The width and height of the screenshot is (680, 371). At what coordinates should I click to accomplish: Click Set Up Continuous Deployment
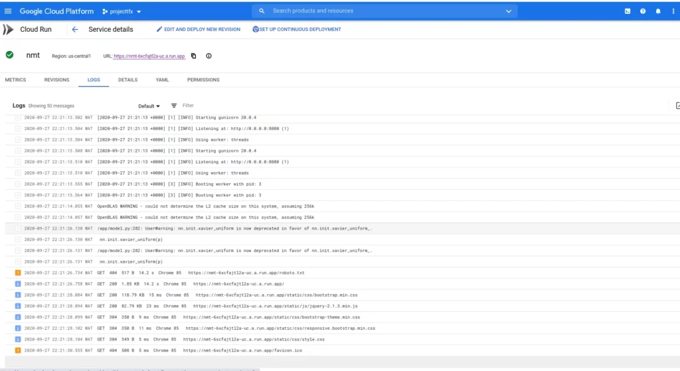[x=297, y=29]
